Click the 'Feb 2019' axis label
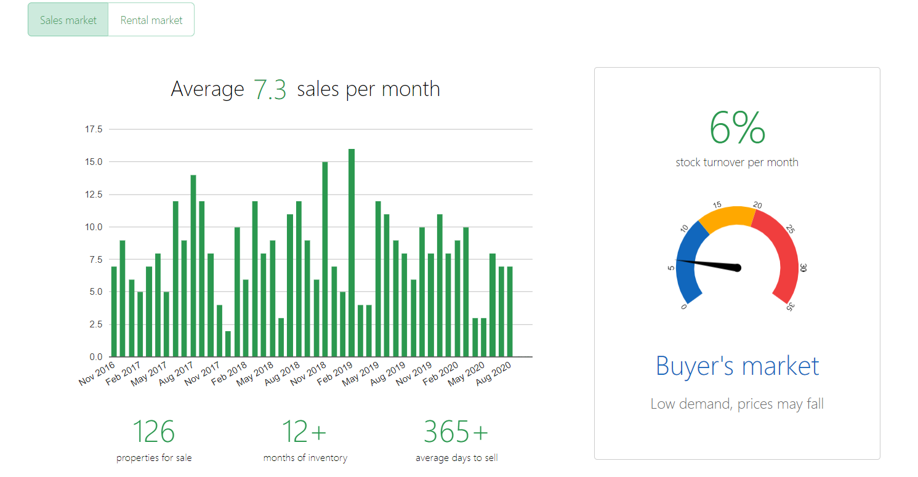This screenshot has height=477, width=918. coord(336,374)
